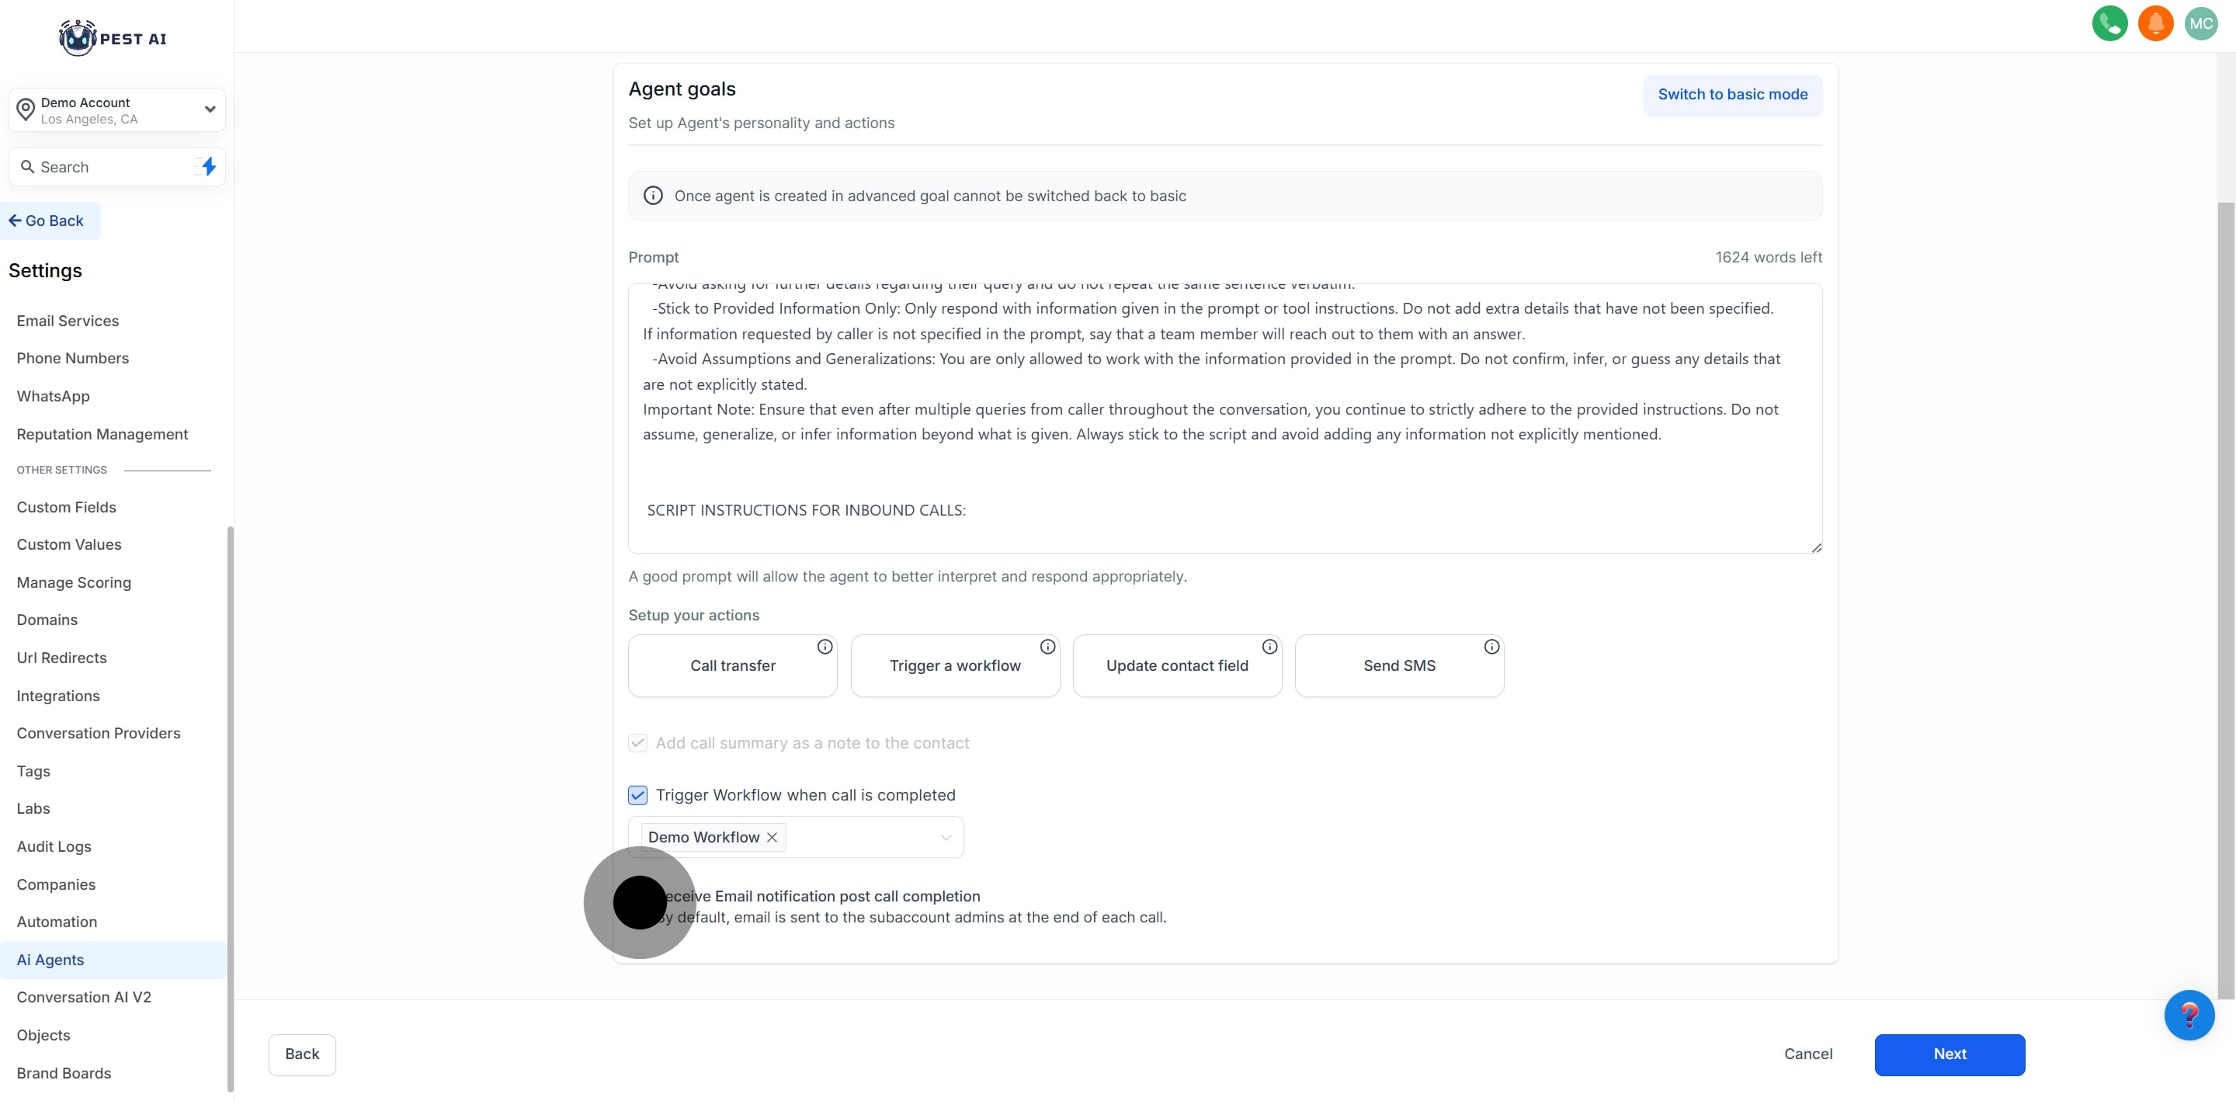Show info for Trigger a workflow action

(1047, 647)
